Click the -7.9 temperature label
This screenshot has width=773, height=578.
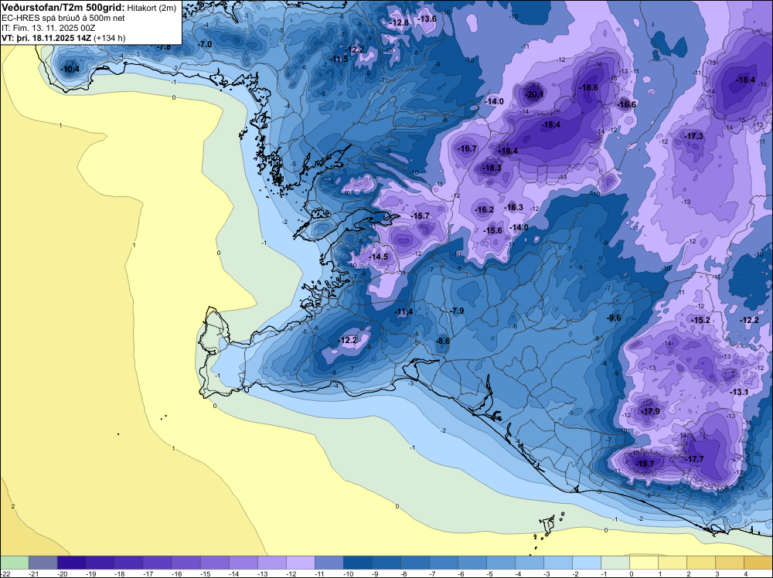click(x=457, y=311)
